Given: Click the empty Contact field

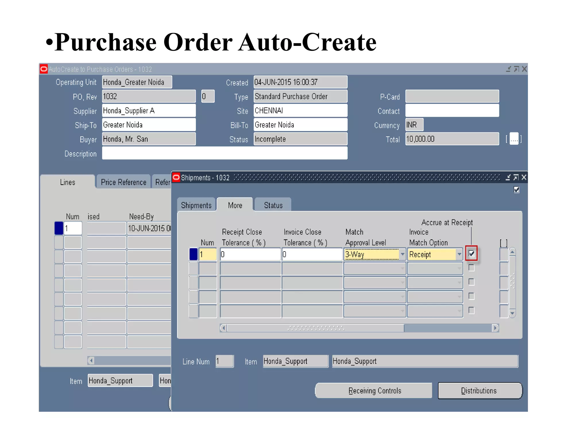Looking at the screenshot, I should click(452, 111).
